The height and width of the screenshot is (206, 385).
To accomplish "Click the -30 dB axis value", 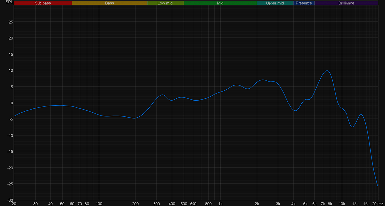I will coord(10,200).
